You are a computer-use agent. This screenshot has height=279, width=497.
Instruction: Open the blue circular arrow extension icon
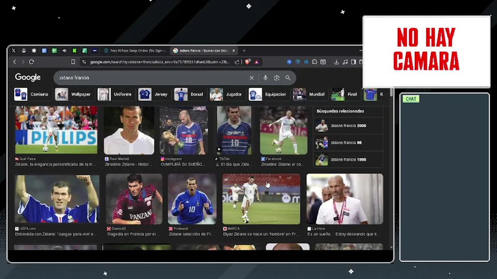pyautogui.click(x=289, y=62)
